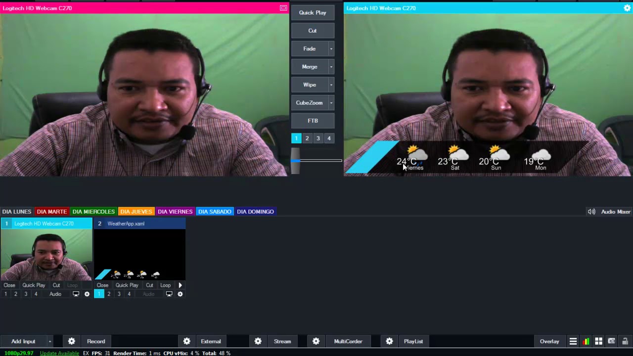Select the DIA MARTE category tab
The image size is (633, 356).
(52, 212)
